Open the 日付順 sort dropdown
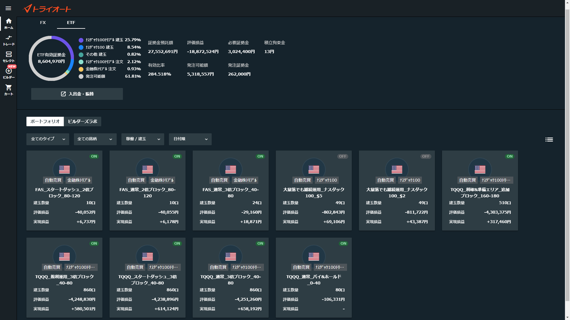The height and width of the screenshot is (320, 570). (x=190, y=139)
